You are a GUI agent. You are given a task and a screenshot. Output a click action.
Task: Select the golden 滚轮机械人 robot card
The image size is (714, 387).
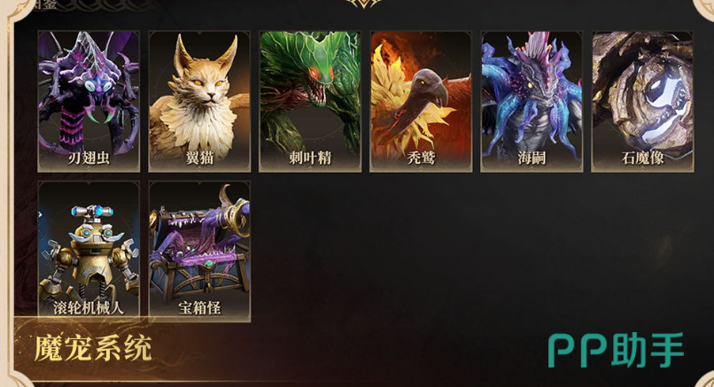pos(89,252)
